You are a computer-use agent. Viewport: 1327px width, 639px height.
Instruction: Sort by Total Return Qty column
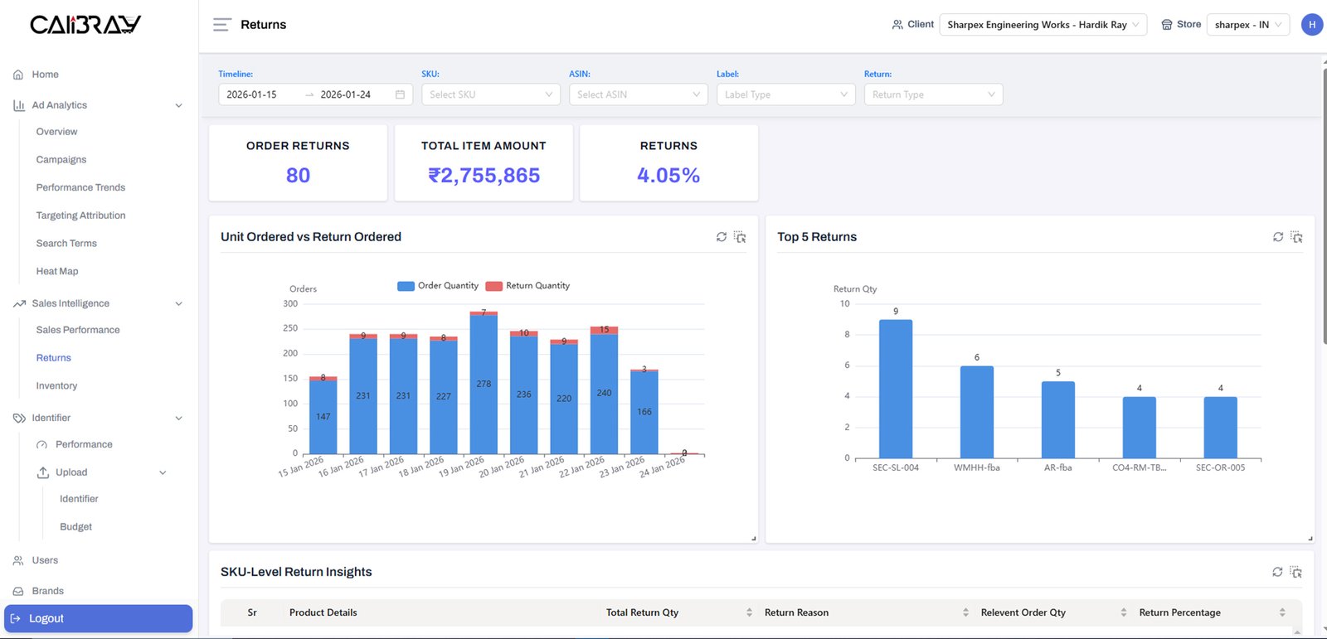click(x=749, y=612)
